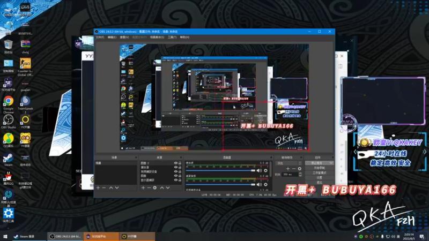The image size is (429, 241).
Task: Add a scene transition with plus icon
Action: point(288,169)
